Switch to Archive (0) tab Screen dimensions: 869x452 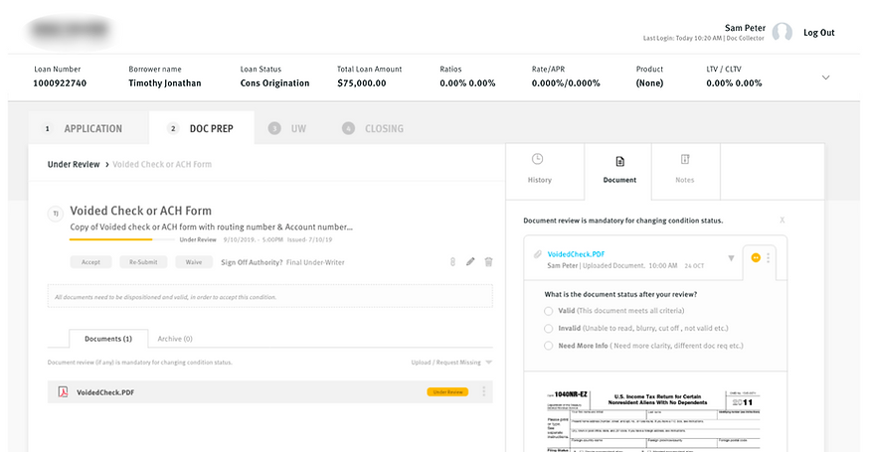[x=175, y=339]
